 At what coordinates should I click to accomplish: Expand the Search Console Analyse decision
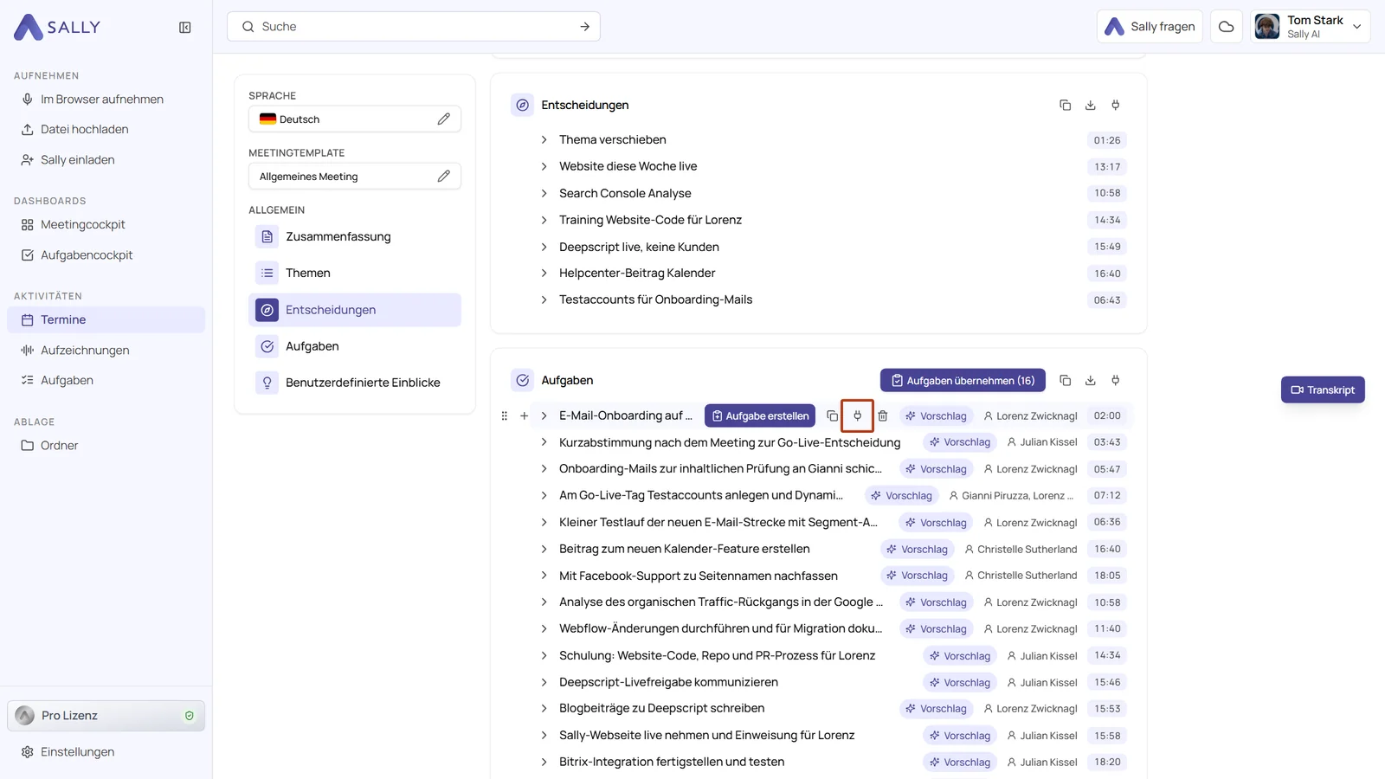tap(544, 194)
